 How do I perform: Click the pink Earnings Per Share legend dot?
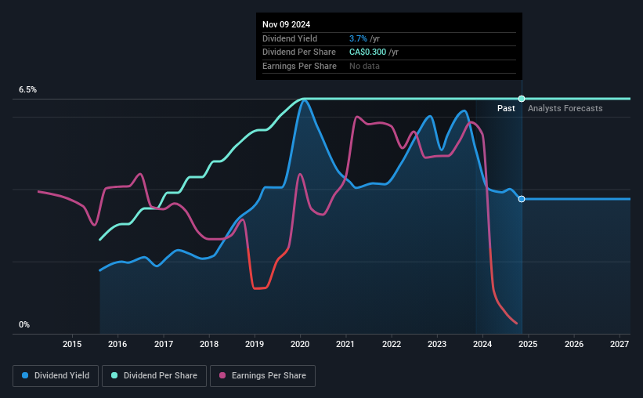(x=222, y=375)
